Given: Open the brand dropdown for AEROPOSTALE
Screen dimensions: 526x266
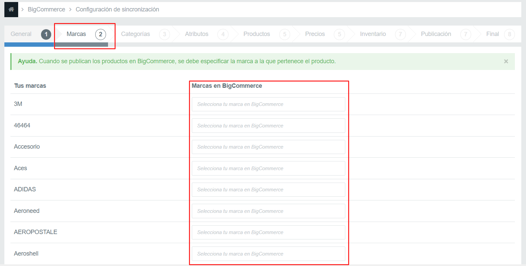Looking at the screenshot, I should click(269, 232).
